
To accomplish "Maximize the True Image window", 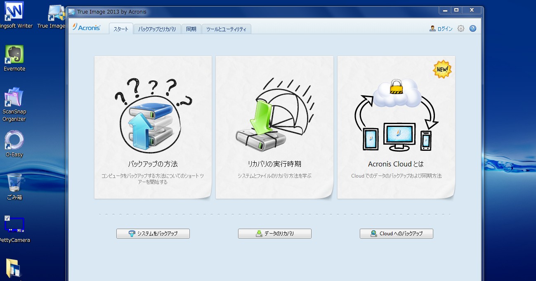I will [456, 10].
